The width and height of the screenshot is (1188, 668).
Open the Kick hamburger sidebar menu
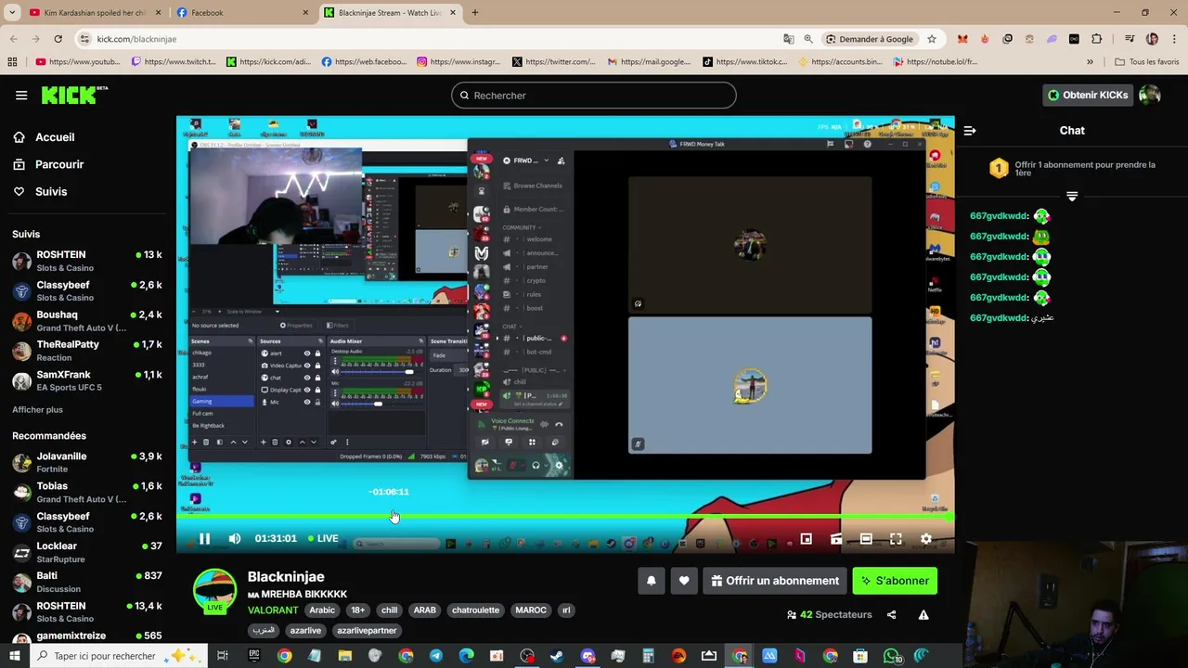point(21,95)
